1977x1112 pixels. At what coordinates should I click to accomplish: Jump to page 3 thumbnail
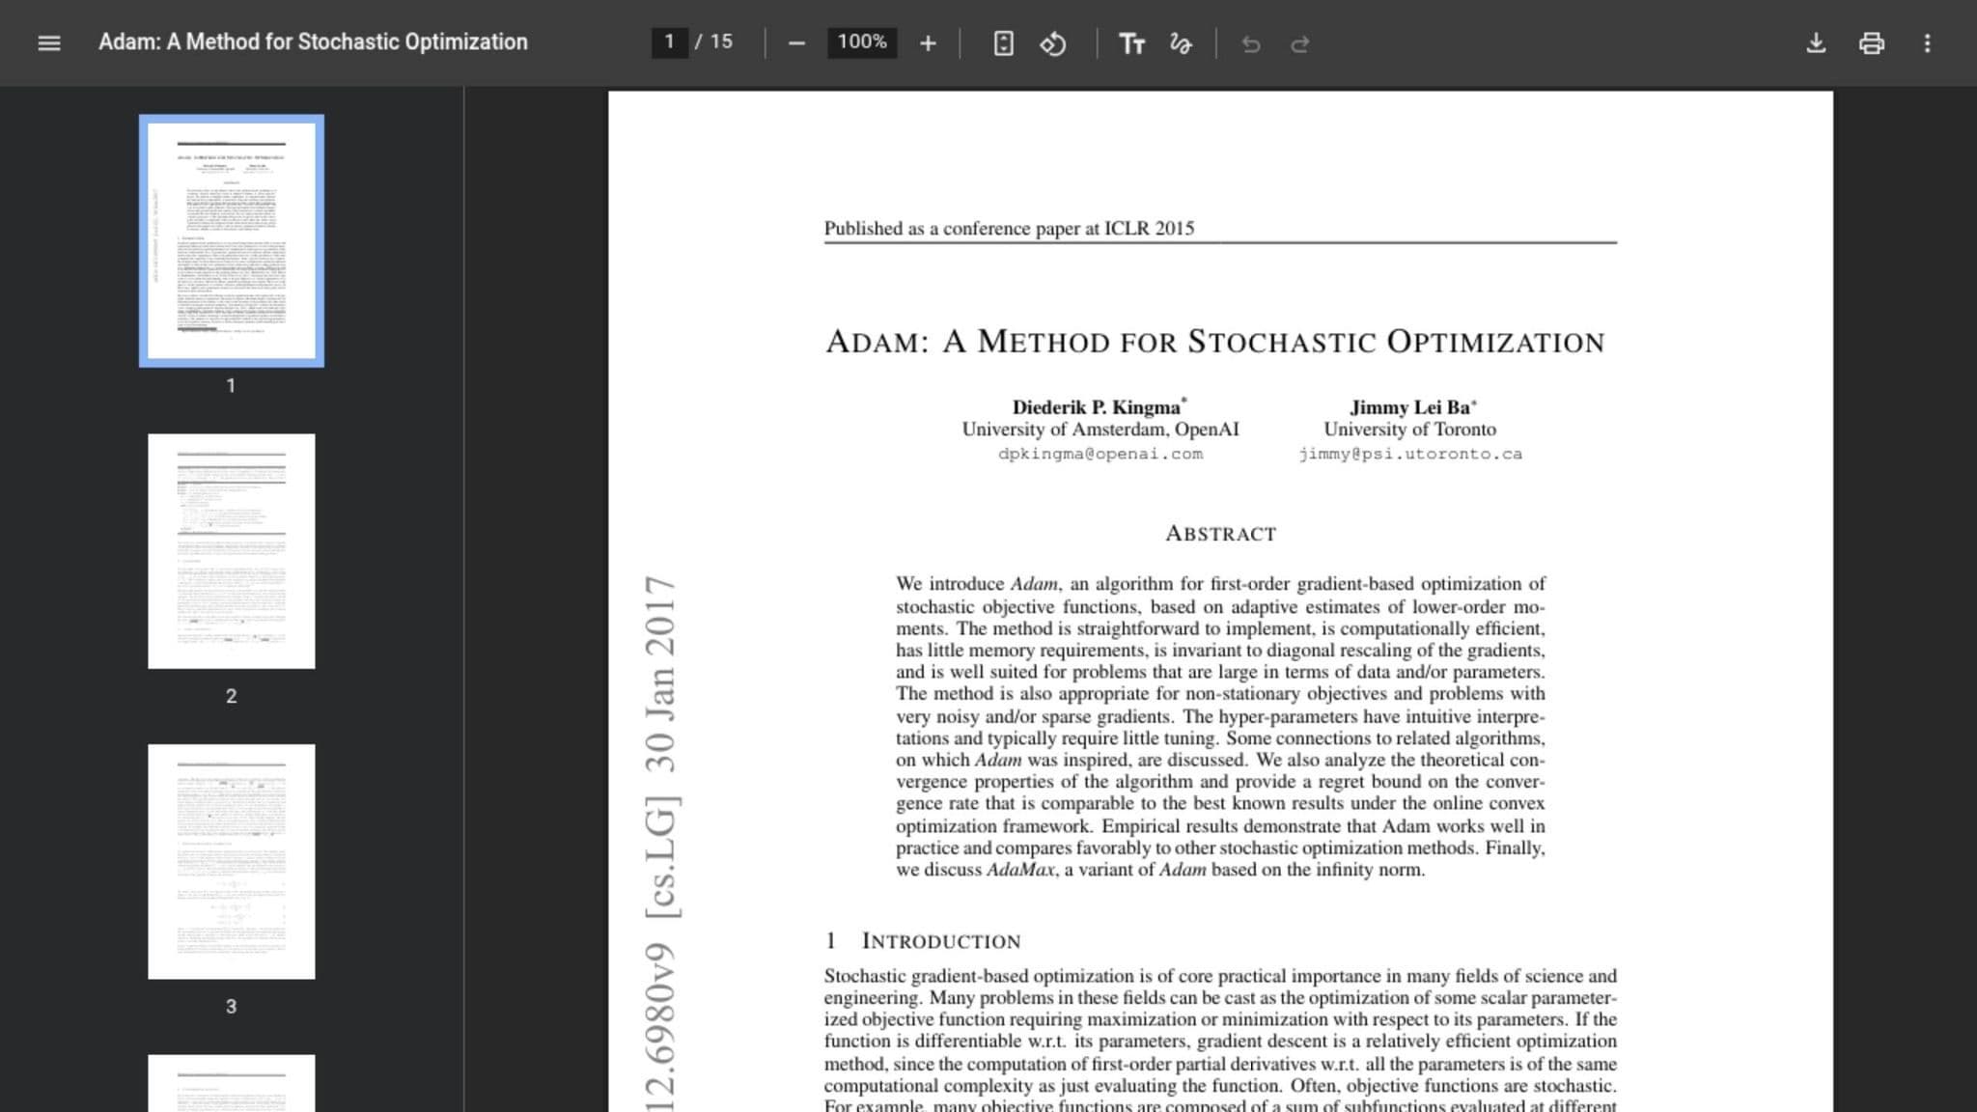[x=232, y=861]
